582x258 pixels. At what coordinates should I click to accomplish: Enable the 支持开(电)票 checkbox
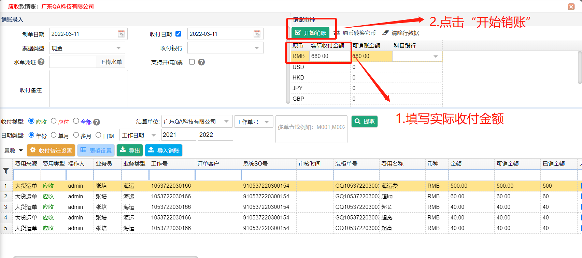click(192, 62)
